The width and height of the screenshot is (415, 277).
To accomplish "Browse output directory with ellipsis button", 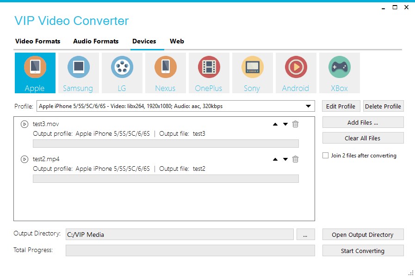I will pos(305,235).
